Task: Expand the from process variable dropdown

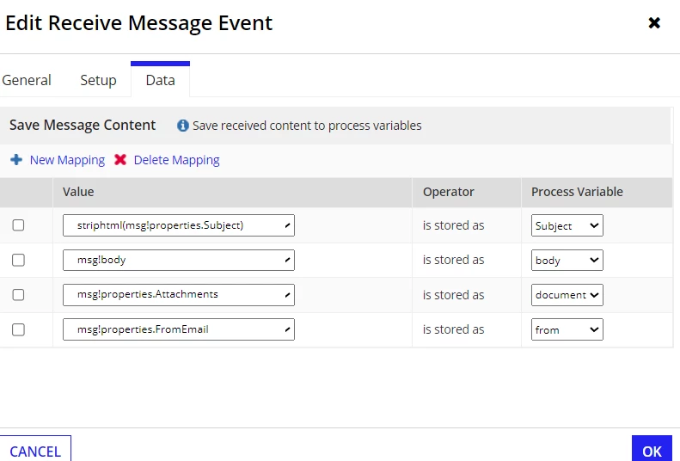Action: pyautogui.click(x=567, y=329)
